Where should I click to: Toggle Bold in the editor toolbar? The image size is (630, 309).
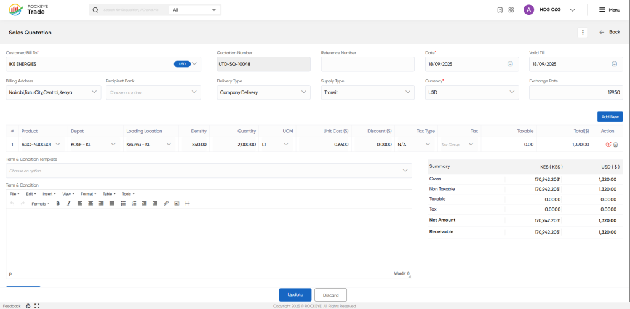coord(58,204)
